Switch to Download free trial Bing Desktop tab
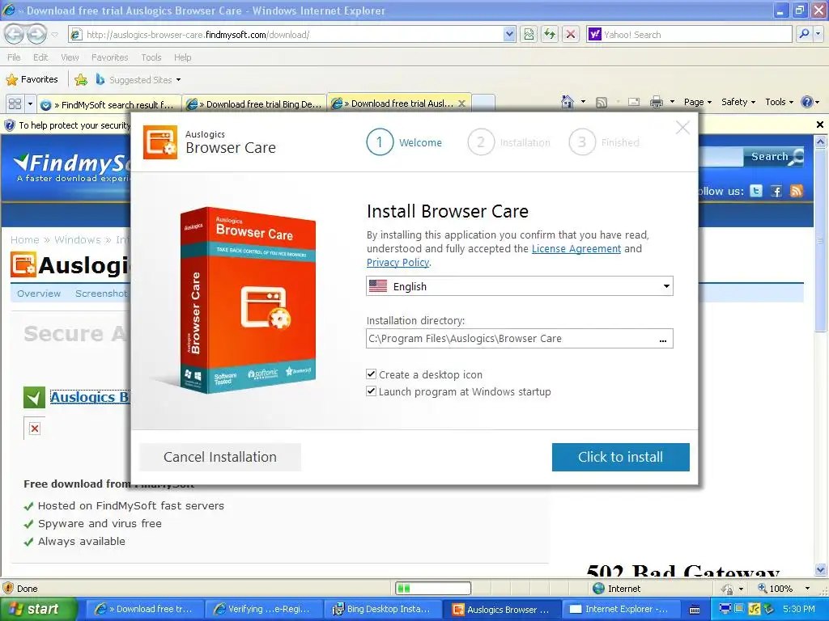Image resolution: width=829 pixels, height=621 pixels. click(255, 104)
